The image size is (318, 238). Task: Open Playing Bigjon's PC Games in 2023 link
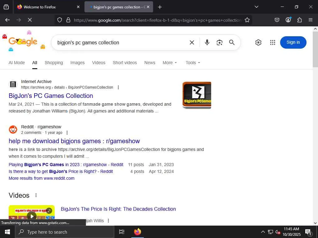[66, 165]
